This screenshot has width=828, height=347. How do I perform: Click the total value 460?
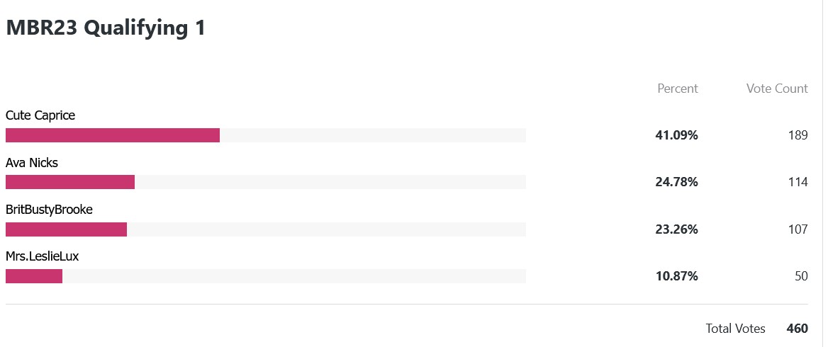pyautogui.click(x=798, y=329)
